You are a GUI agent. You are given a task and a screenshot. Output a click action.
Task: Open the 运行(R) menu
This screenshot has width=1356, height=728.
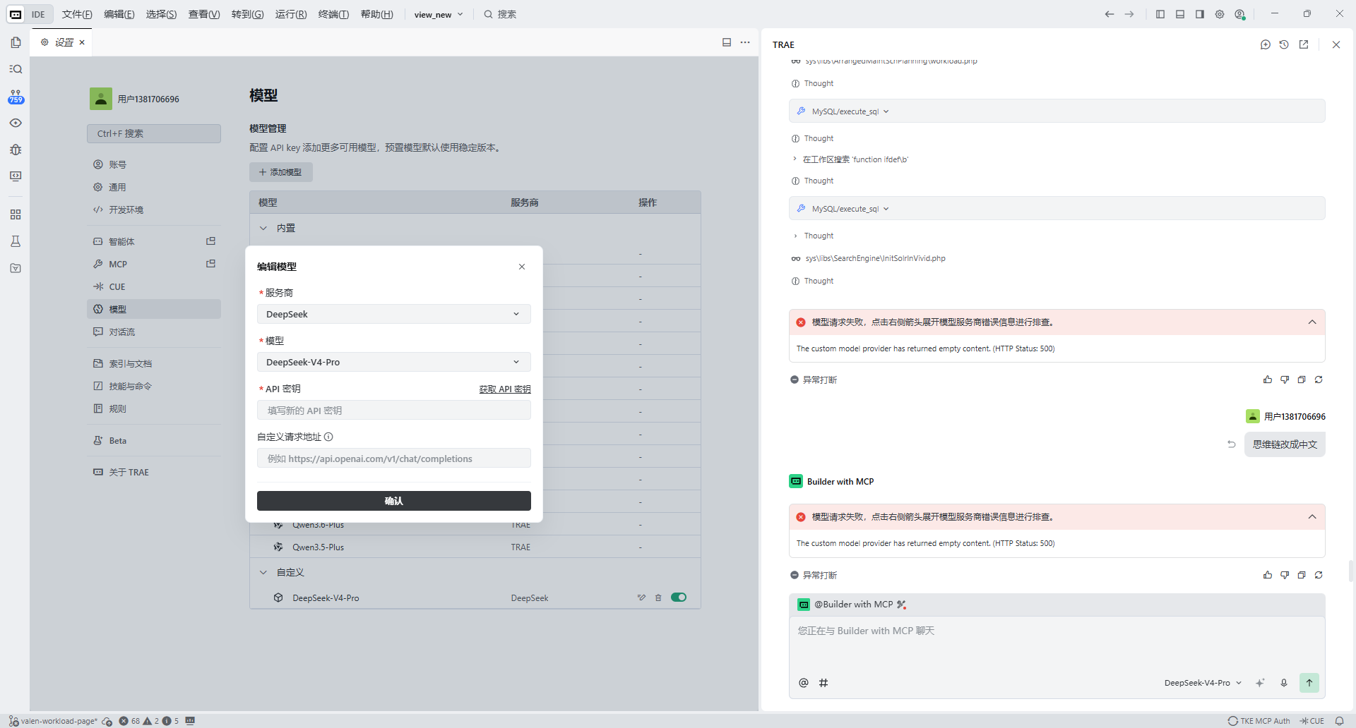point(291,14)
